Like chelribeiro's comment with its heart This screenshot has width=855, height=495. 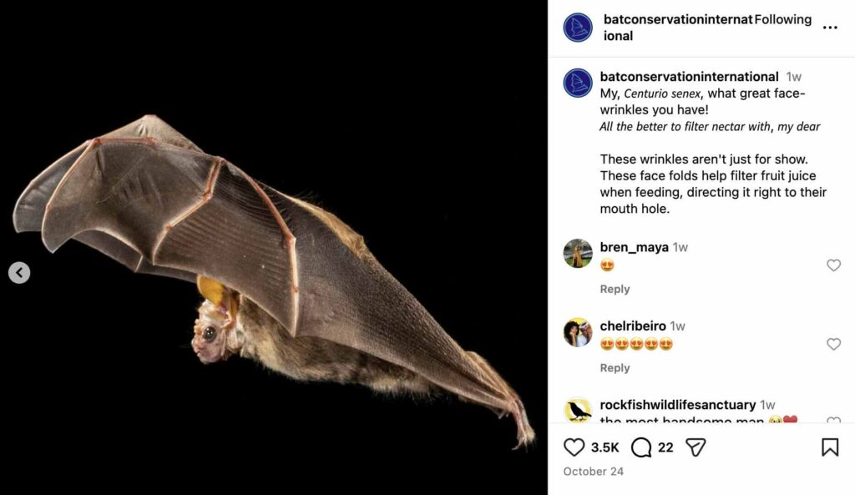833,343
